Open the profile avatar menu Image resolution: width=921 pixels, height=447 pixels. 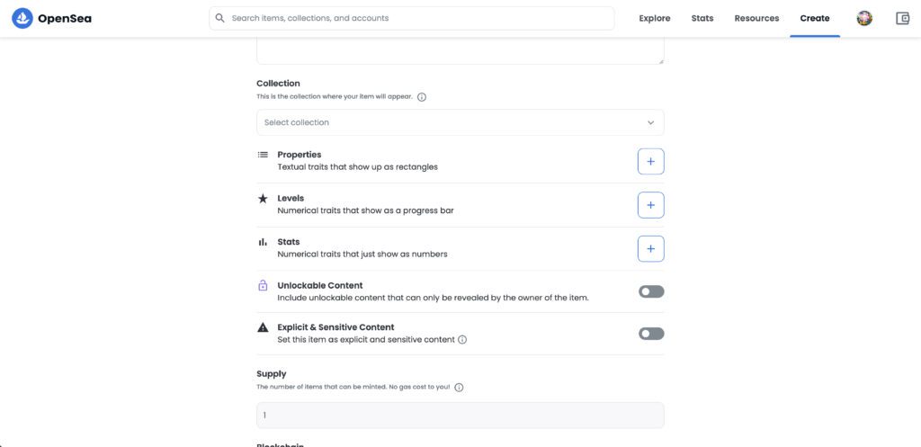pyautogui.click(x=864, y=18)
